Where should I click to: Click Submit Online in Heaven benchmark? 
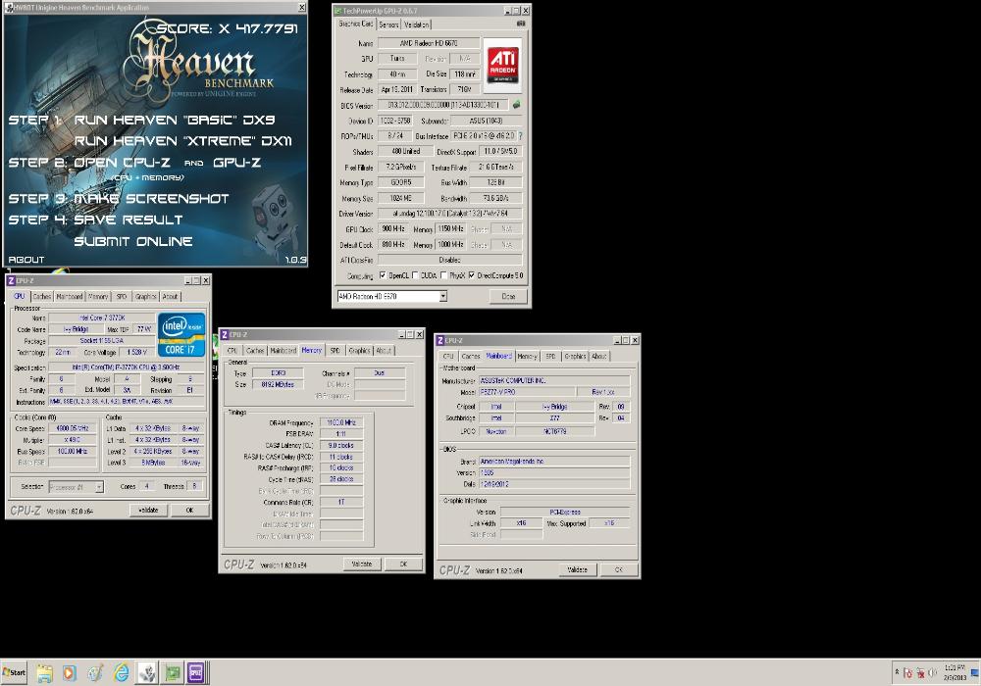click(x=133, y=241)
